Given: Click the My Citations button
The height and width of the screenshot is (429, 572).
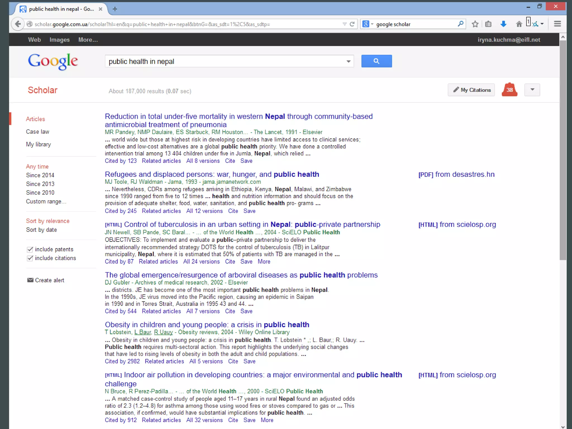Looking at the screenshot, I should click(471, 90).
